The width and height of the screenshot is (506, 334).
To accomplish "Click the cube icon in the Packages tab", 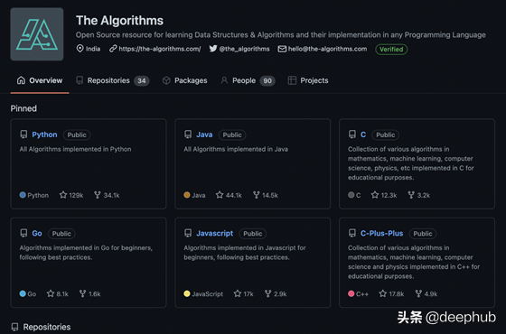I will click(x=166, y=80).
